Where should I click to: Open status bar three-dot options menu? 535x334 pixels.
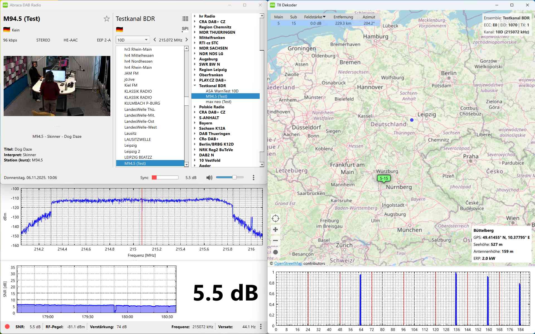coord(261,327)
